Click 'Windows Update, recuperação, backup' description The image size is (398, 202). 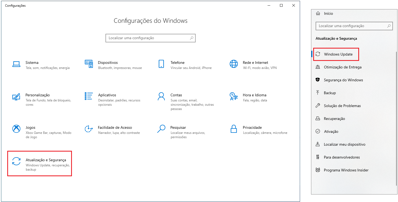pyautogui.click(x=48, y=167)
